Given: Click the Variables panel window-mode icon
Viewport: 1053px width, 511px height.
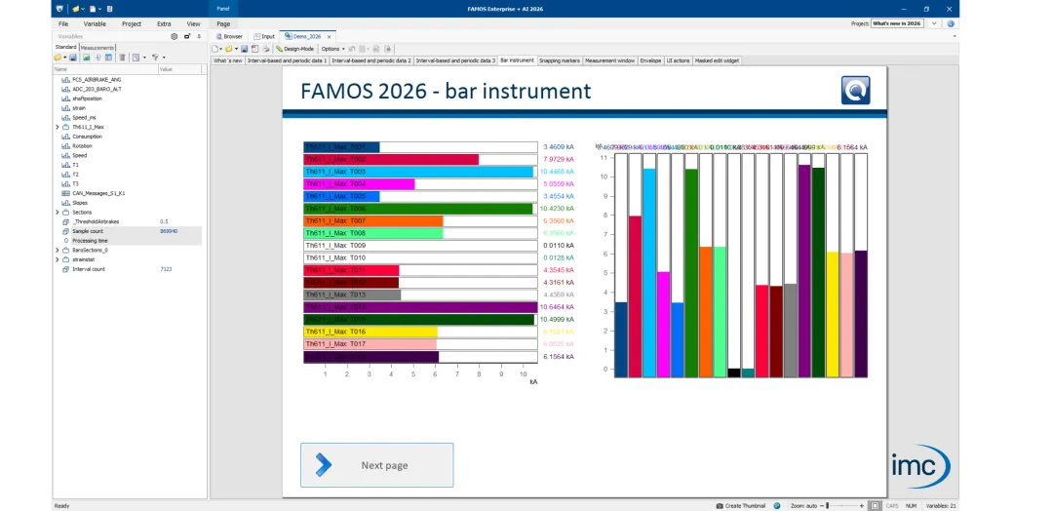Looking at the screenshot, I should click(x=187, y=36).
